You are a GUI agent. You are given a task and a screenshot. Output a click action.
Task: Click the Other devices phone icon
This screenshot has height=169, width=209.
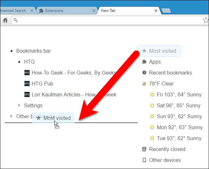point(144,160)
